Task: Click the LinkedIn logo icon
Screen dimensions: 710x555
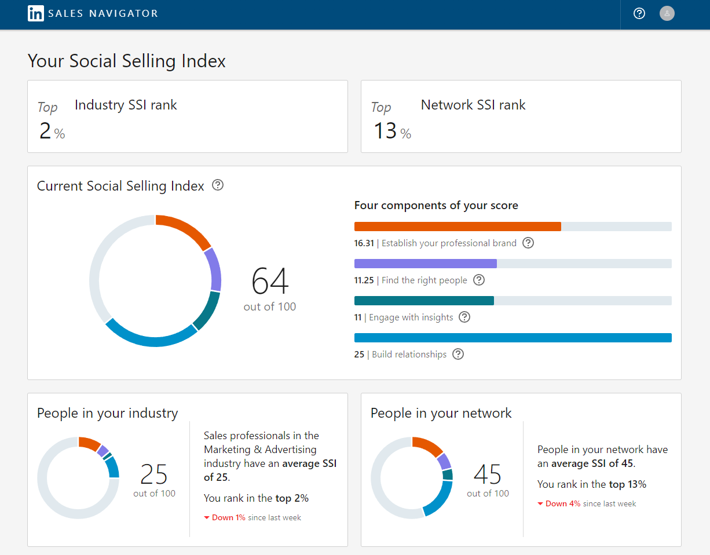Action: point(35,13)
